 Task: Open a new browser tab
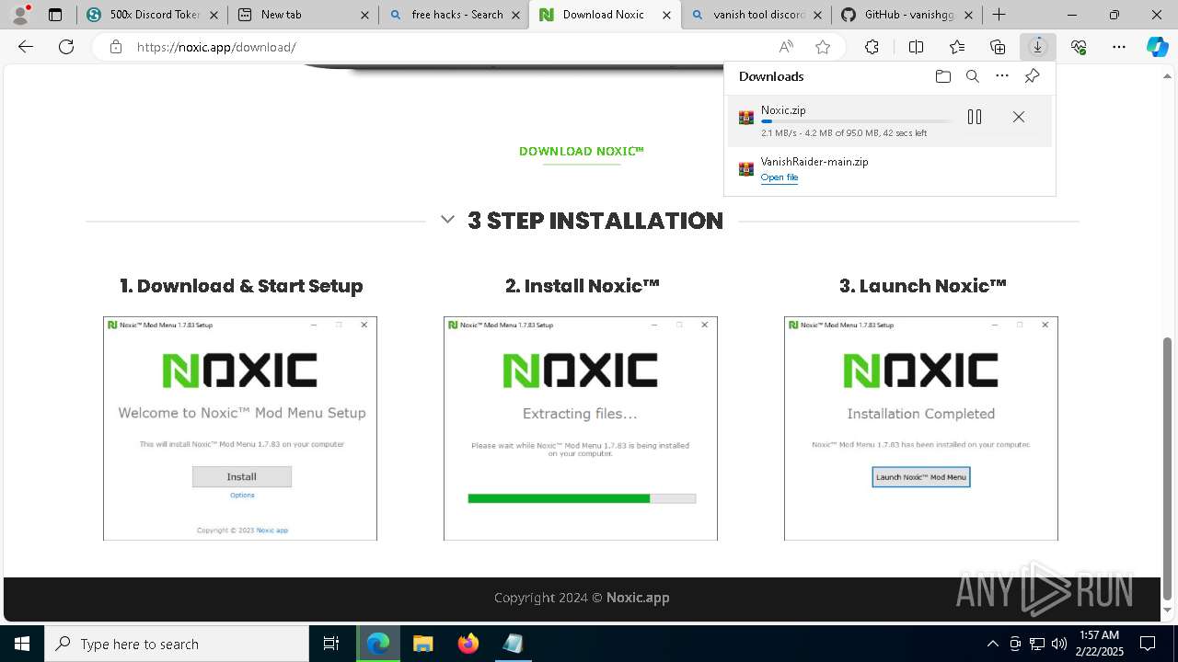(x=999, y=15)
